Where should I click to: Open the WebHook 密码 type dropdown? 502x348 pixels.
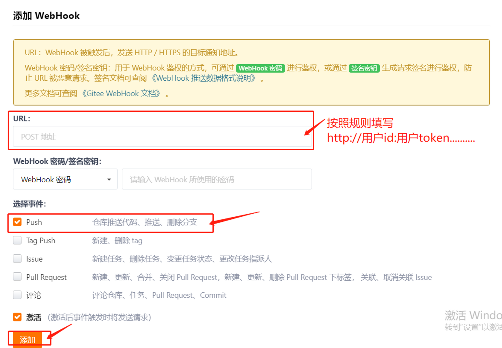click(x=65, y=179)
